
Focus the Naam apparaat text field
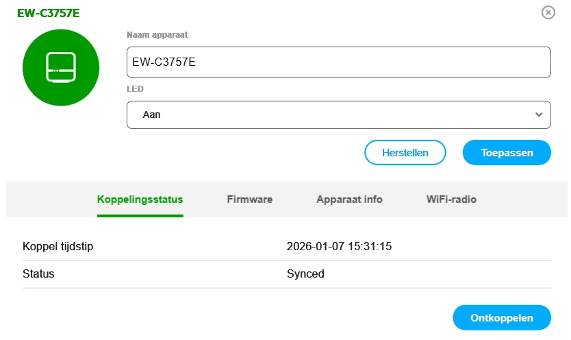(x=338, y=62)
